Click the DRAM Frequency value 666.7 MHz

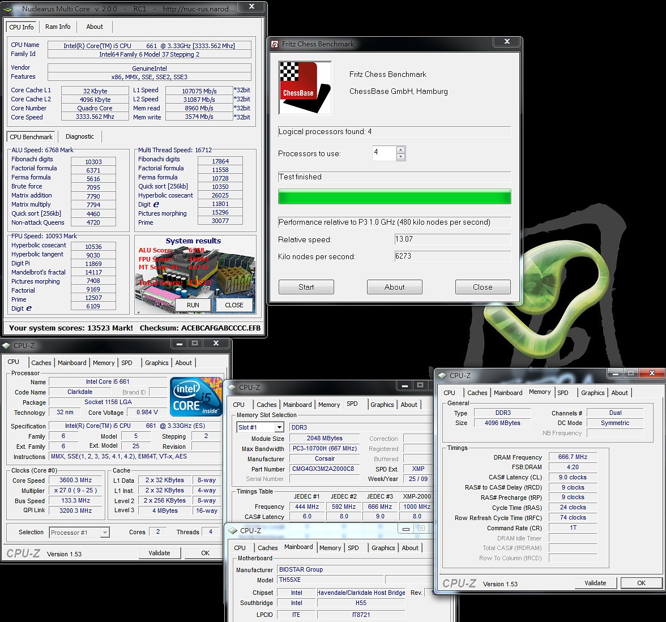click(x=573, y=457)
